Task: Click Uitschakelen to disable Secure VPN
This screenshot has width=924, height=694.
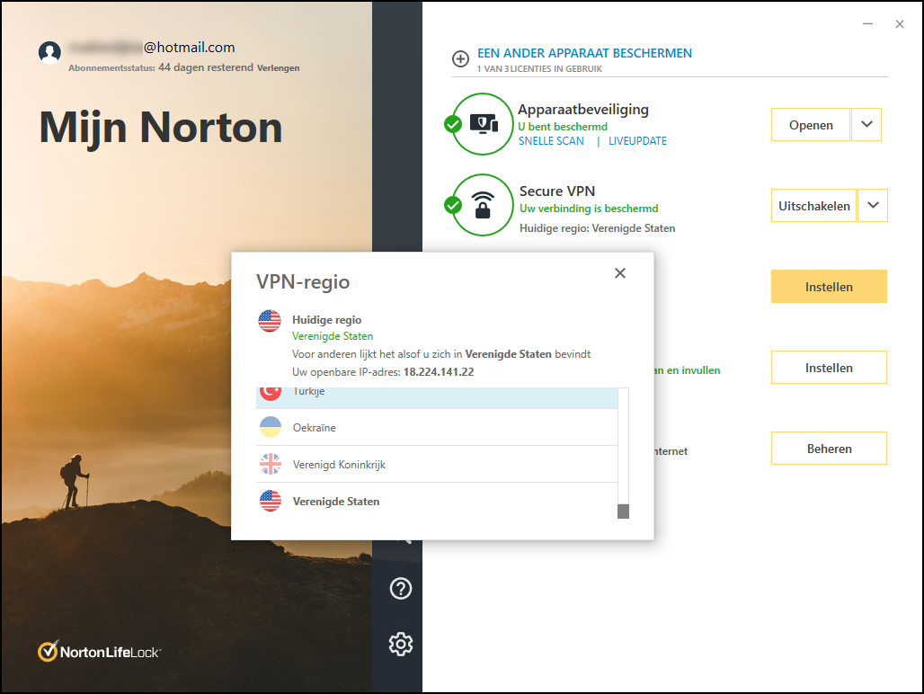Action: pyautogui.click(x=813, y=205)
